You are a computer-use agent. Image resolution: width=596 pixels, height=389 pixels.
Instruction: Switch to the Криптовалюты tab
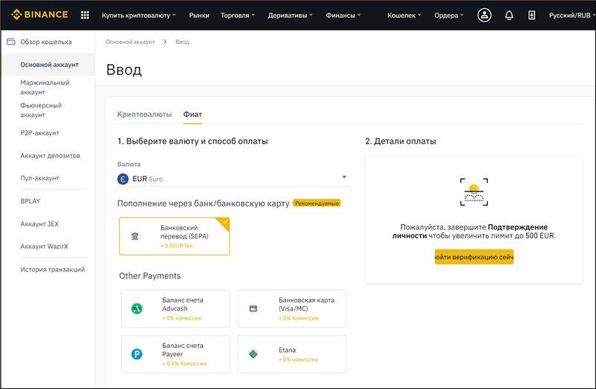[x=145, y=114]
